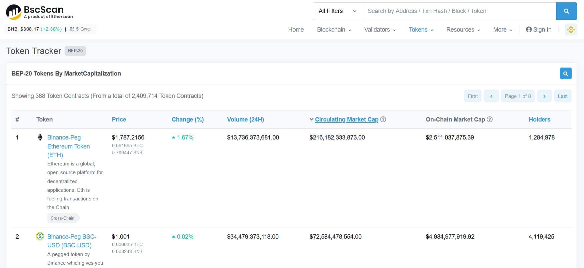
Task: Expand the More menu
Action: coord(503,30)
